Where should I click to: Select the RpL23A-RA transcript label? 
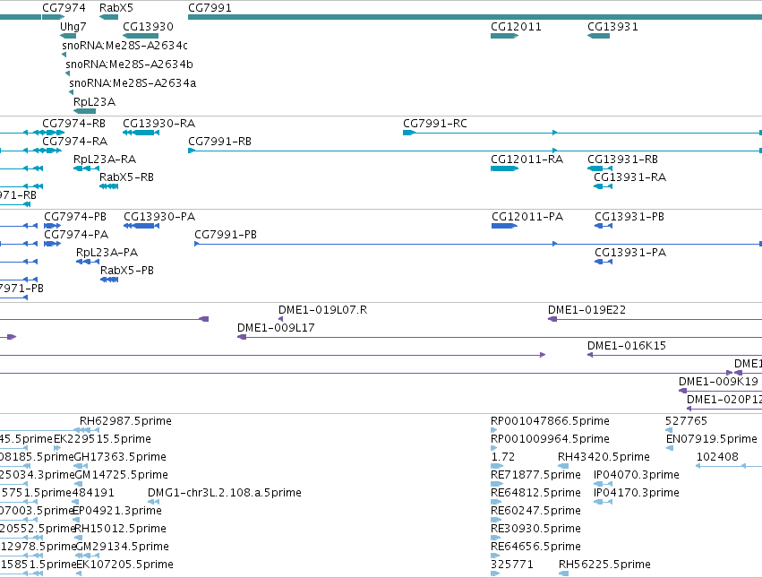[105, 160]
